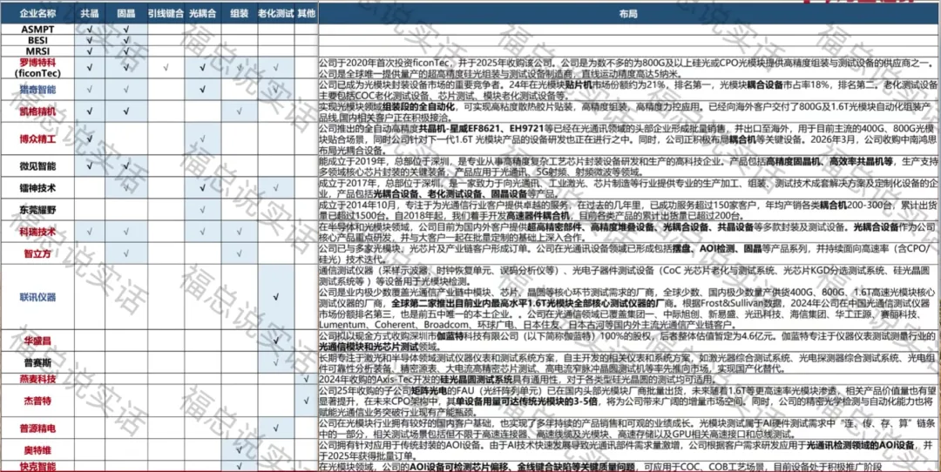The image size is (941, 472).
Task: Click 杰普特's 其他 checkmark cell
Action: (x=306, y=401)
